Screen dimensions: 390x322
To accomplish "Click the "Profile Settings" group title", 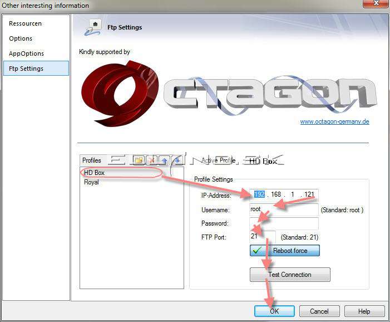I will click(x=214, y=179).
